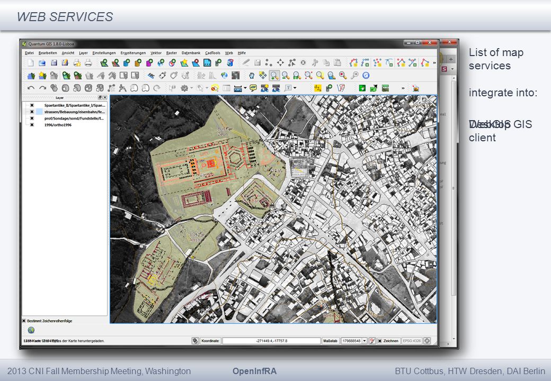
Task: Toggle the Bestimmt Zeichenreihenfolge checkbox
Action: coord(24,321)
